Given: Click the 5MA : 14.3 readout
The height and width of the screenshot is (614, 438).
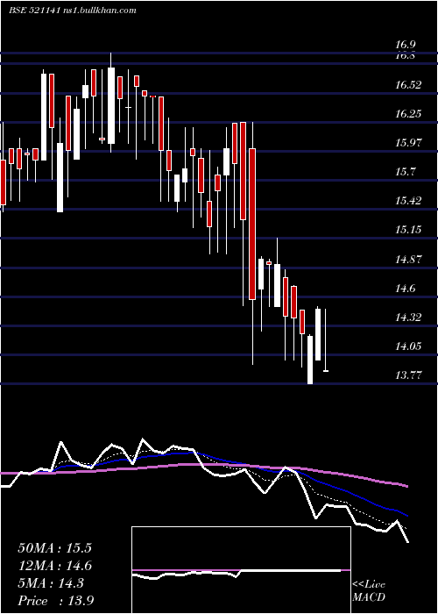Looking at the screenshot, I should (x=51, y=583).
